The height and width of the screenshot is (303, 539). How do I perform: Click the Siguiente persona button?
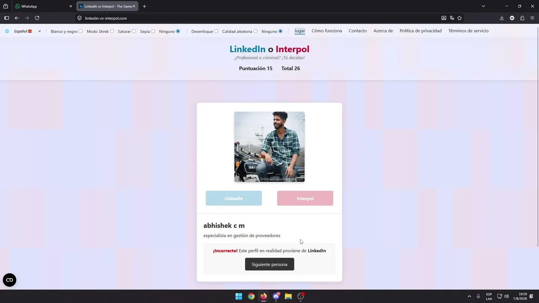click(x=269, y=264)
